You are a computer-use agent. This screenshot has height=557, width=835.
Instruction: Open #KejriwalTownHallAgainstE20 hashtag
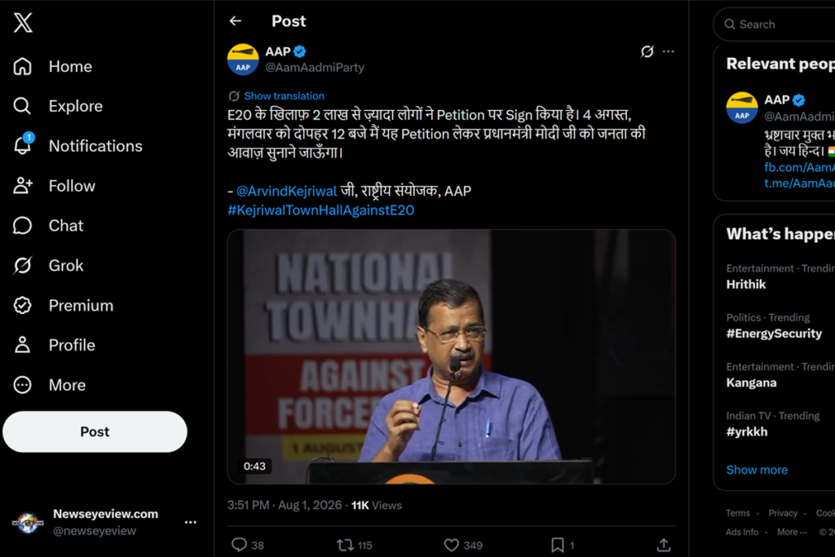pyautogui.click(x=320, y=210)
